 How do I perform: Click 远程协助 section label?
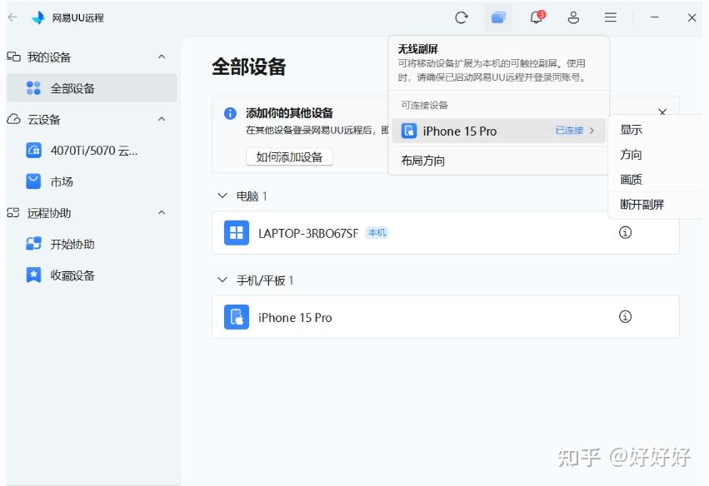pos(49,213)
